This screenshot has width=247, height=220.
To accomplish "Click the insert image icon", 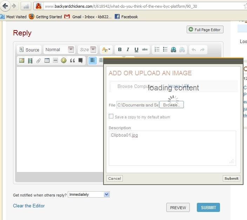I will (x=22, y=61).
